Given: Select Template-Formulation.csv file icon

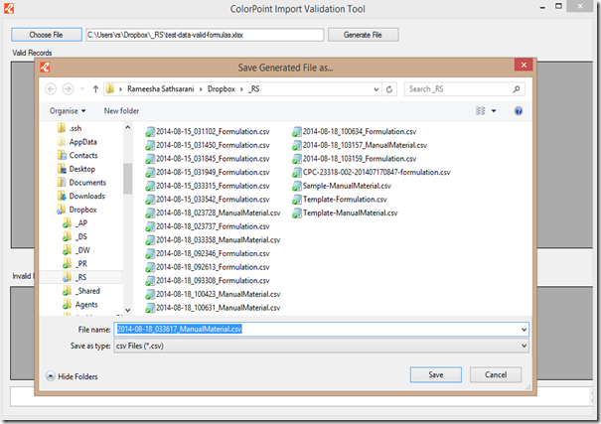Looking at the screenshot, I should 297,200.
